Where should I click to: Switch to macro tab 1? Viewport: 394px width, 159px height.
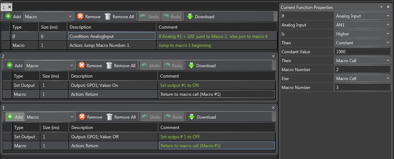pos(3,7)
